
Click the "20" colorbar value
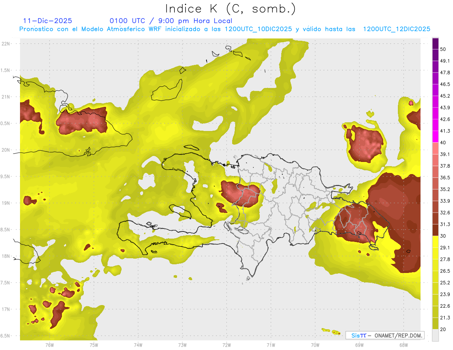pos(443,330)
